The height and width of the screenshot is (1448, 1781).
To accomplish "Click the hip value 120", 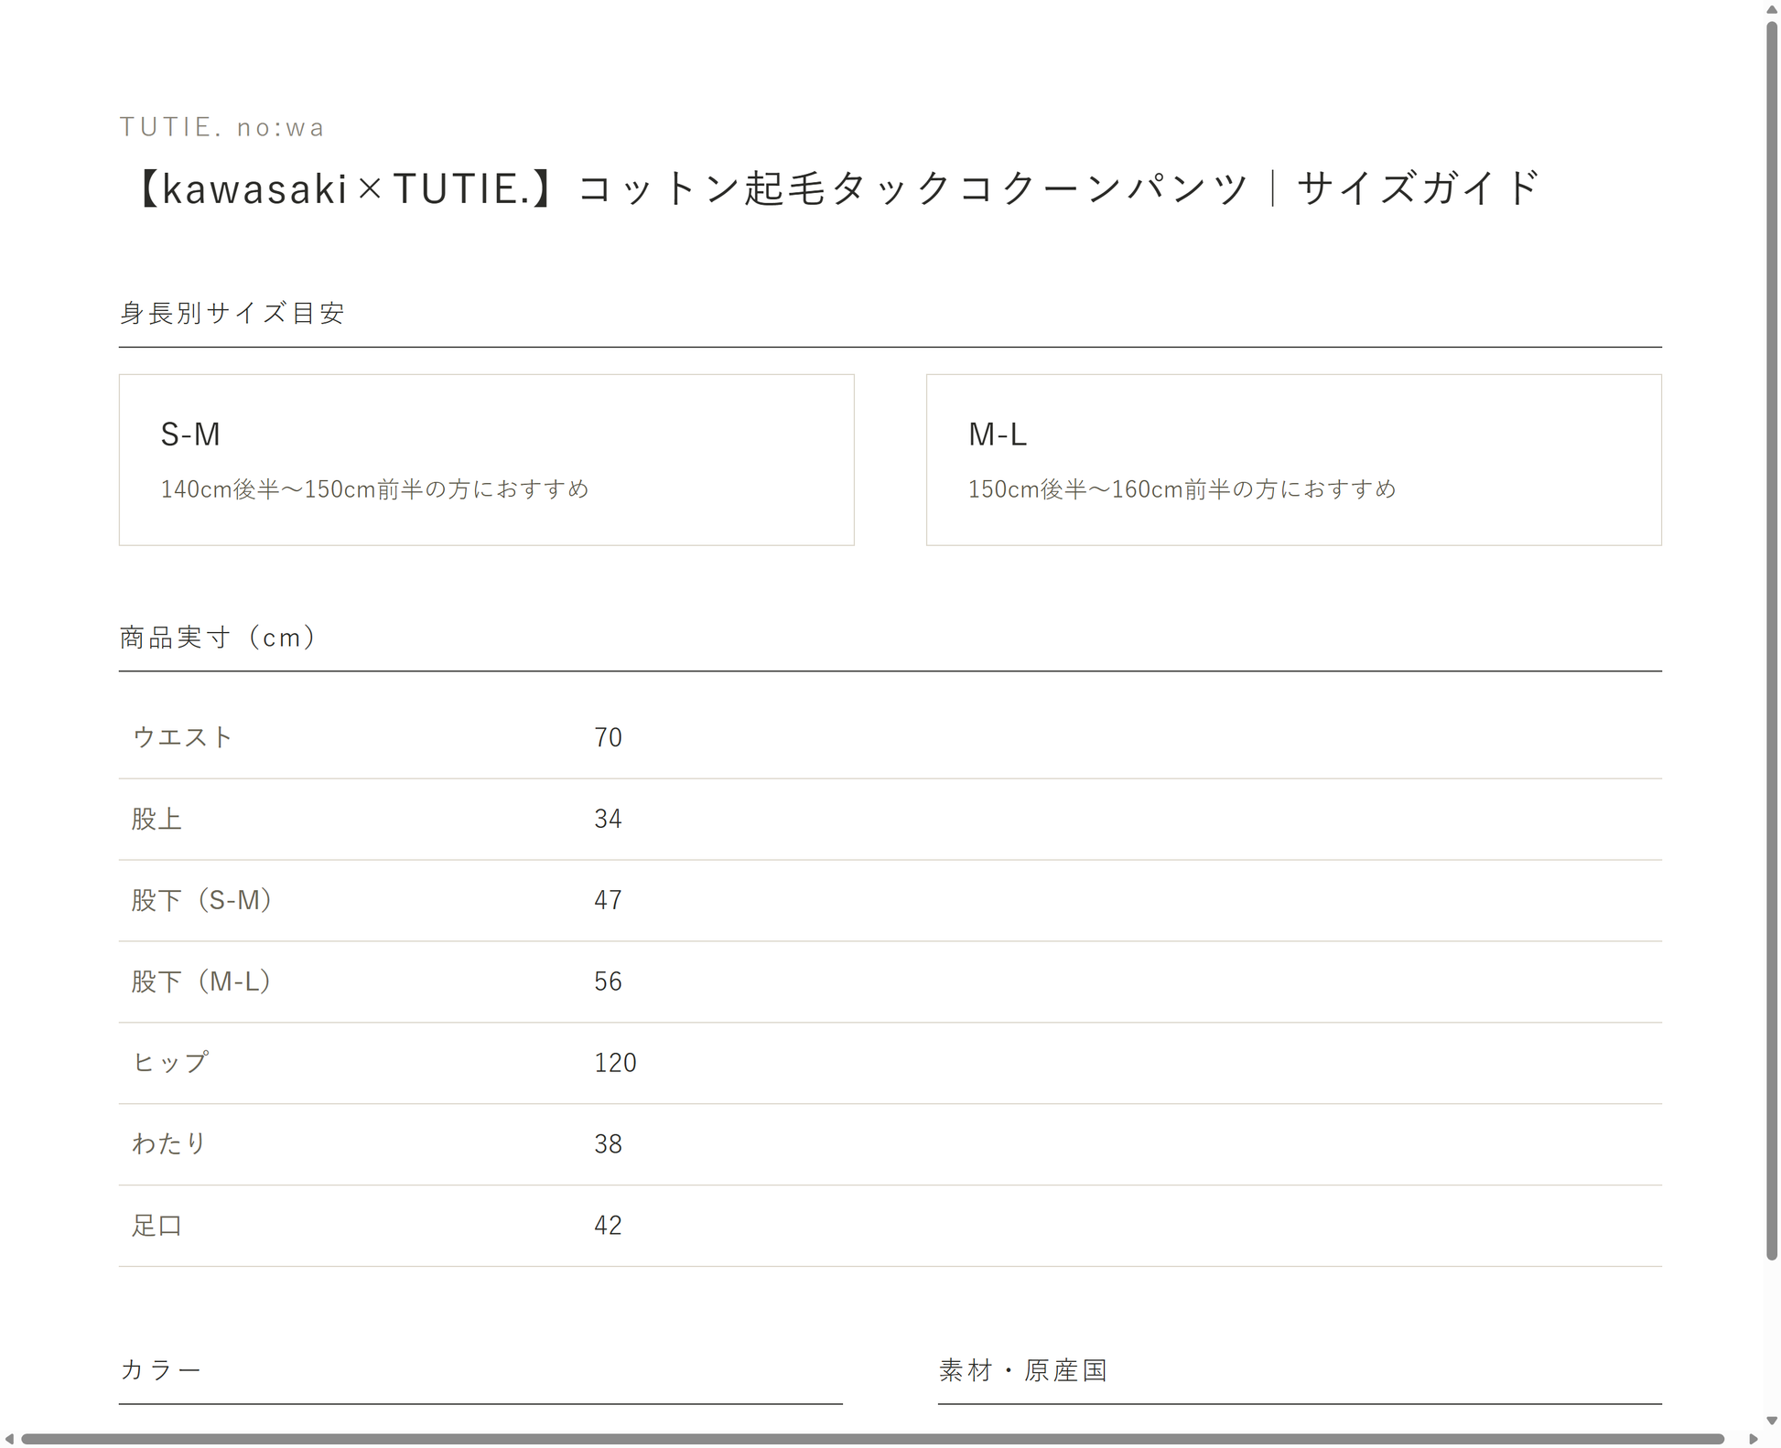I will tap(615, 1063).
